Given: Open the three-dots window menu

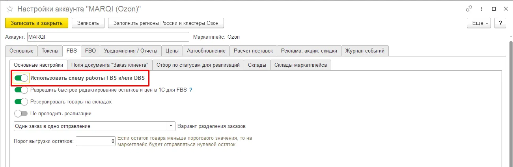Looking at the screenshot, I should click(x=481, y=8).
